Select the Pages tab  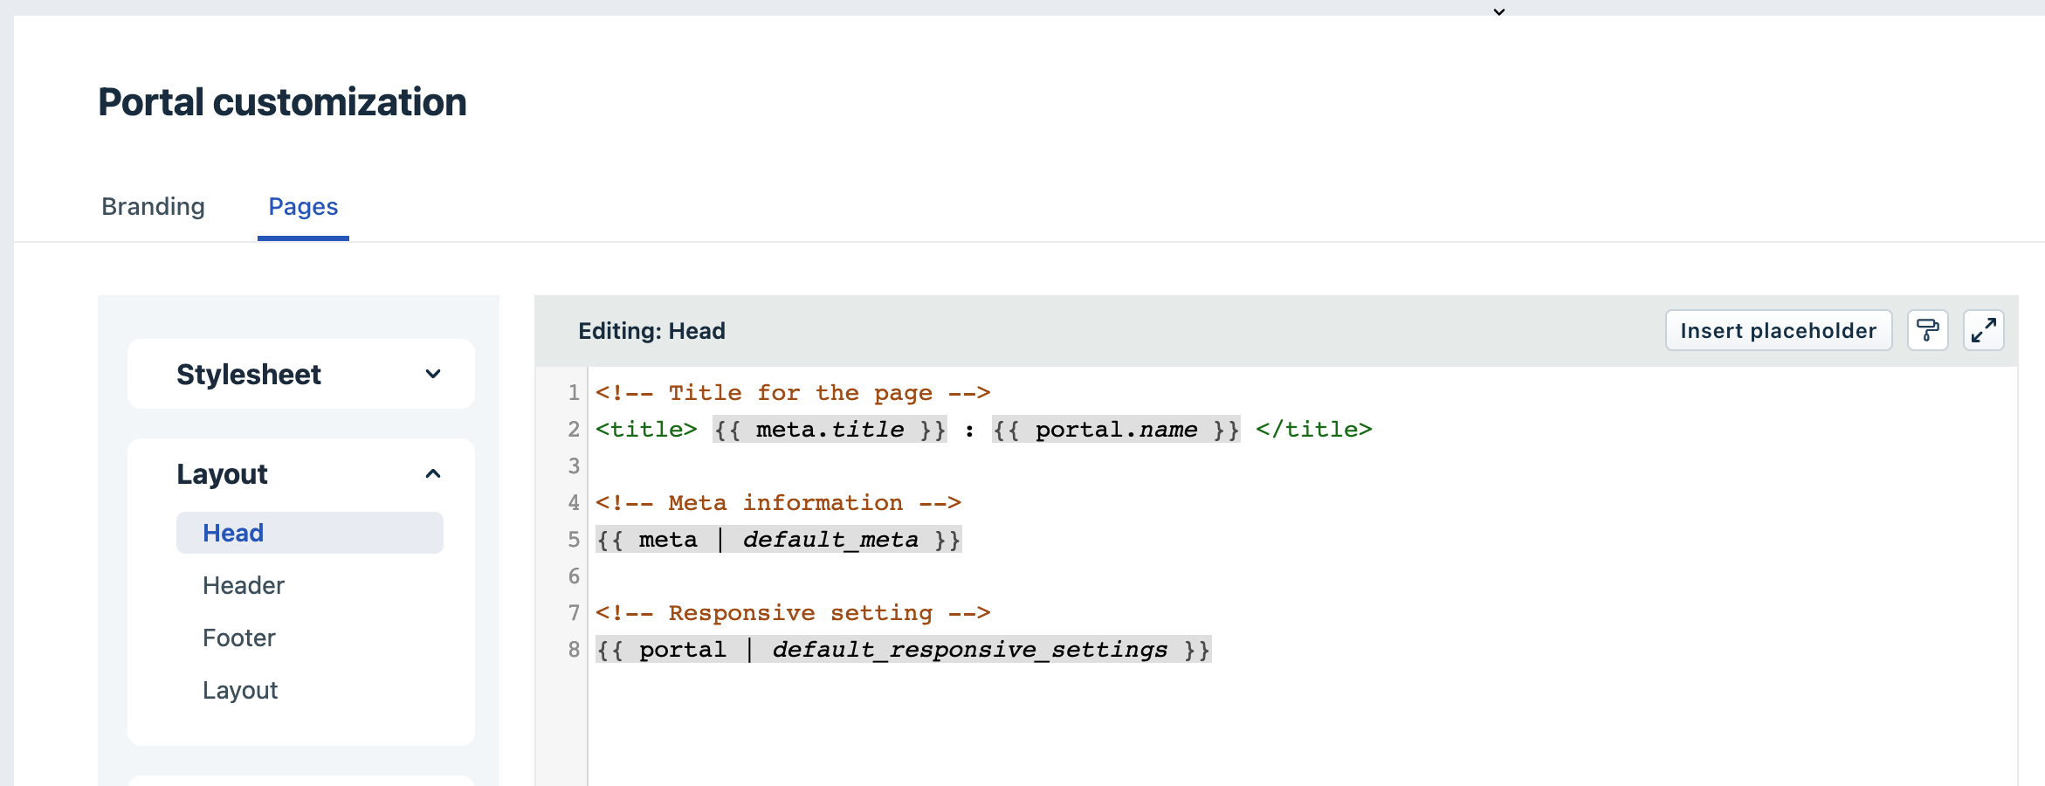[303, 206]
